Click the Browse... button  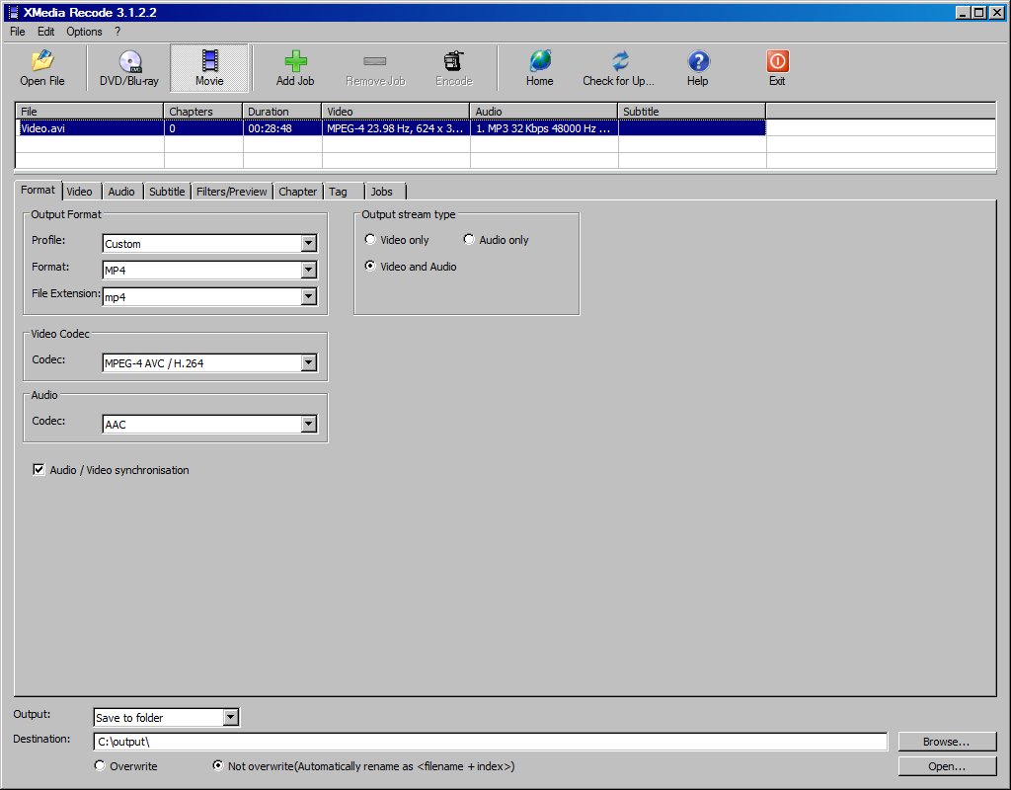[x=947, y=742]
